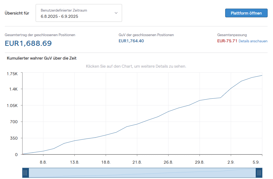
Task: Click the Plattform öffnen button
Action: point(246,13)
